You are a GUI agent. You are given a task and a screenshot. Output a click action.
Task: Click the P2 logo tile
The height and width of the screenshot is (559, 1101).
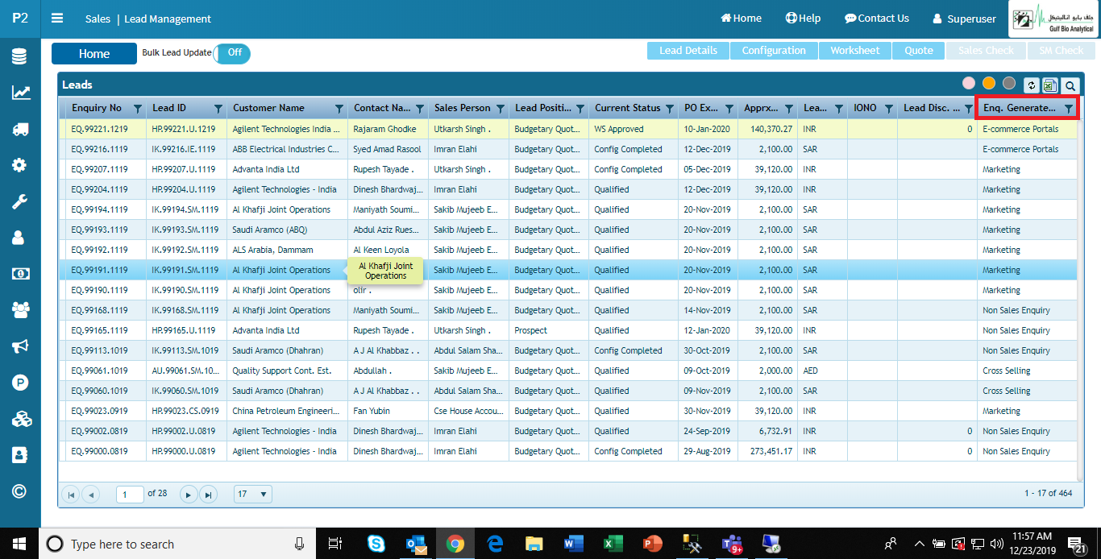[x=20, y=18]
